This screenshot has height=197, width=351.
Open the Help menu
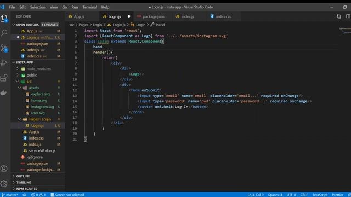tap(105, 7)
